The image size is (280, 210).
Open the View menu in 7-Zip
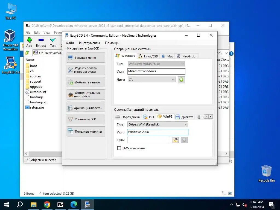pos(47,33)
